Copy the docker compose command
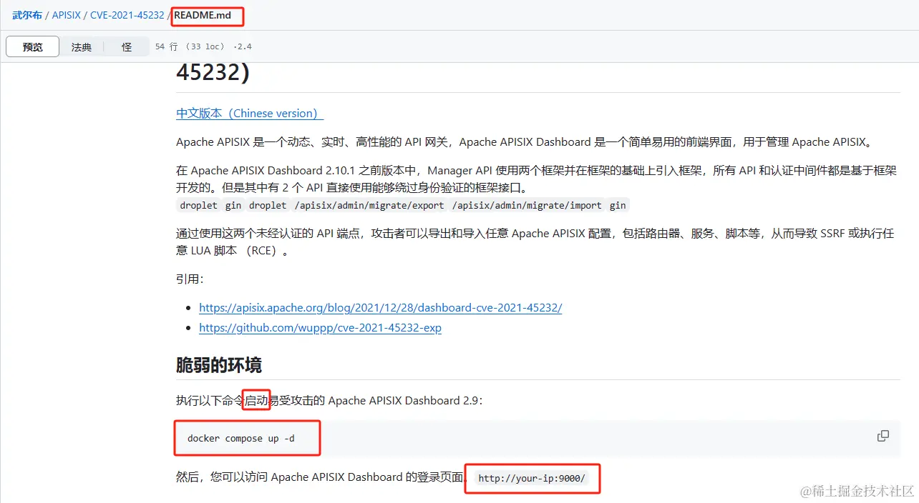The width and height of the screenshot is (919, 503). point(883,436)
